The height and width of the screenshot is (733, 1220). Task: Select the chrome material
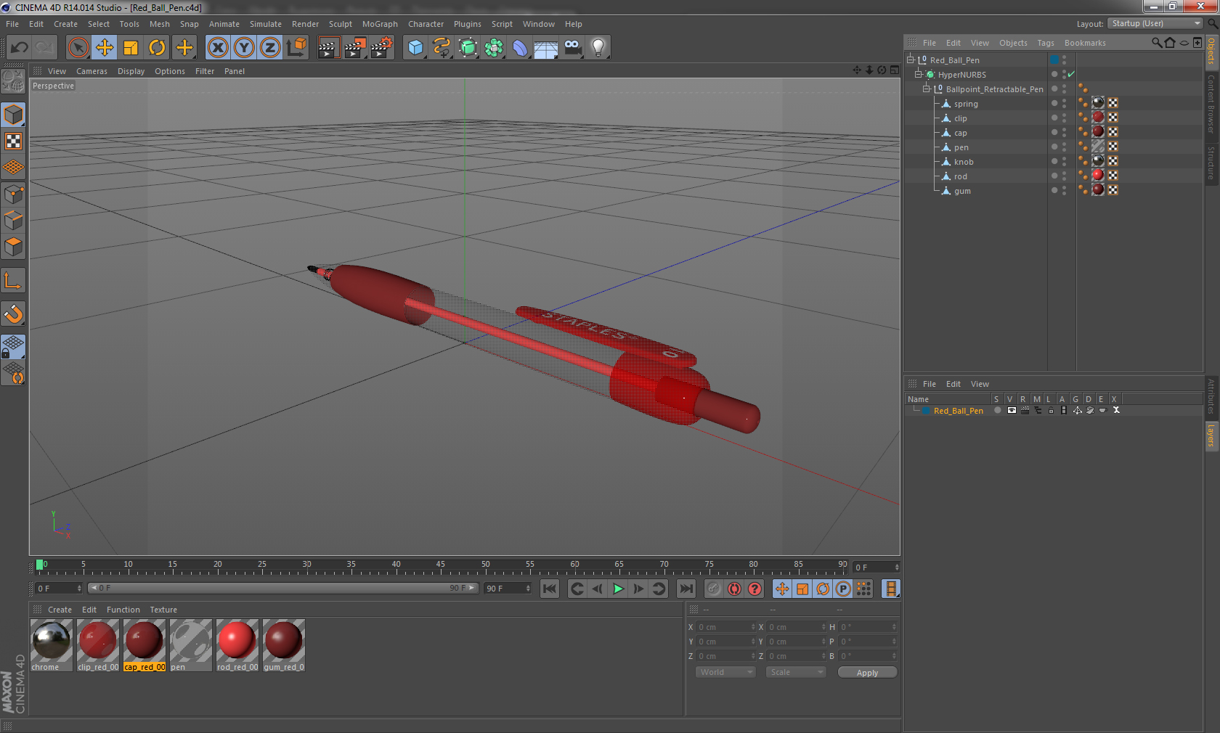52,645
